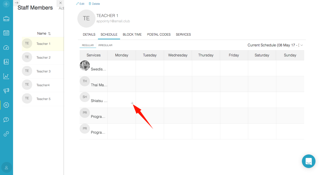Click the Staff Members page heading
This screenshot has height=175, width=319.
tap(35, 8)
